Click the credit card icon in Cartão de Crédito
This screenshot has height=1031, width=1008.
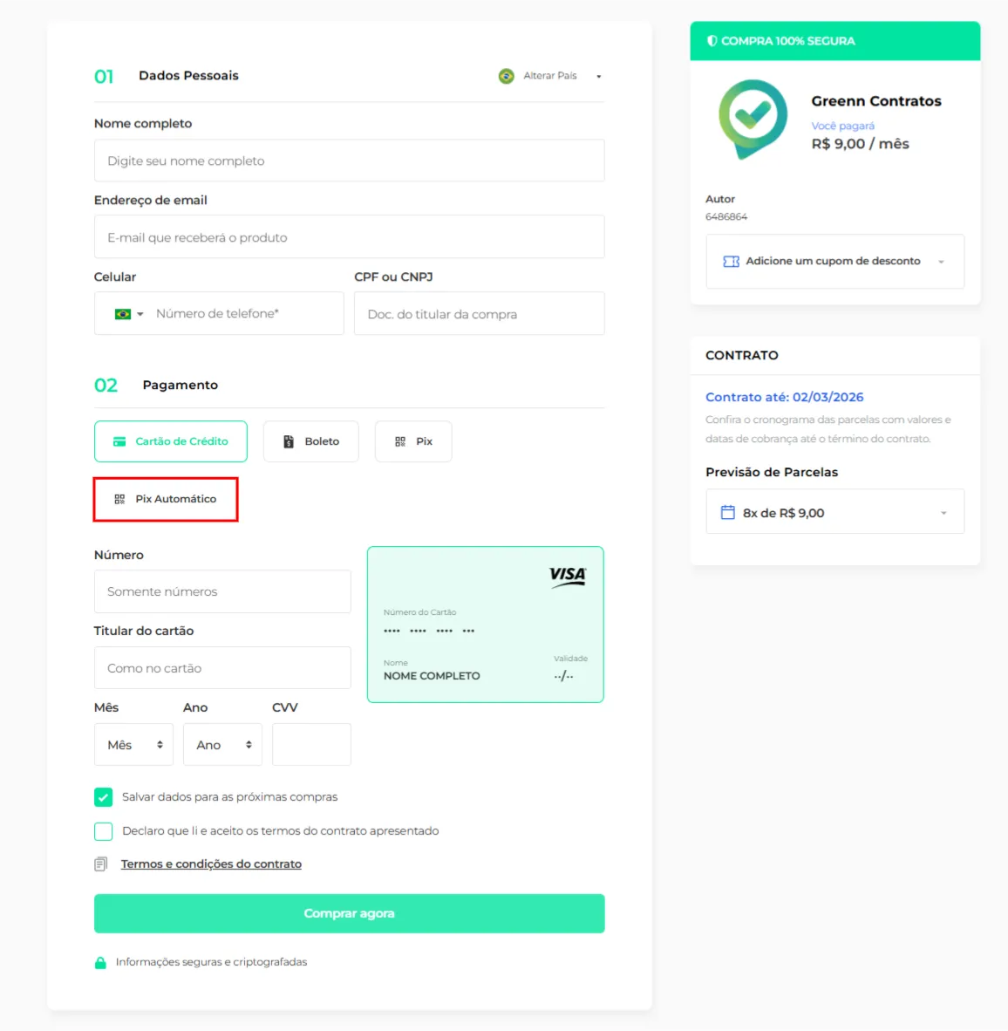119,442
